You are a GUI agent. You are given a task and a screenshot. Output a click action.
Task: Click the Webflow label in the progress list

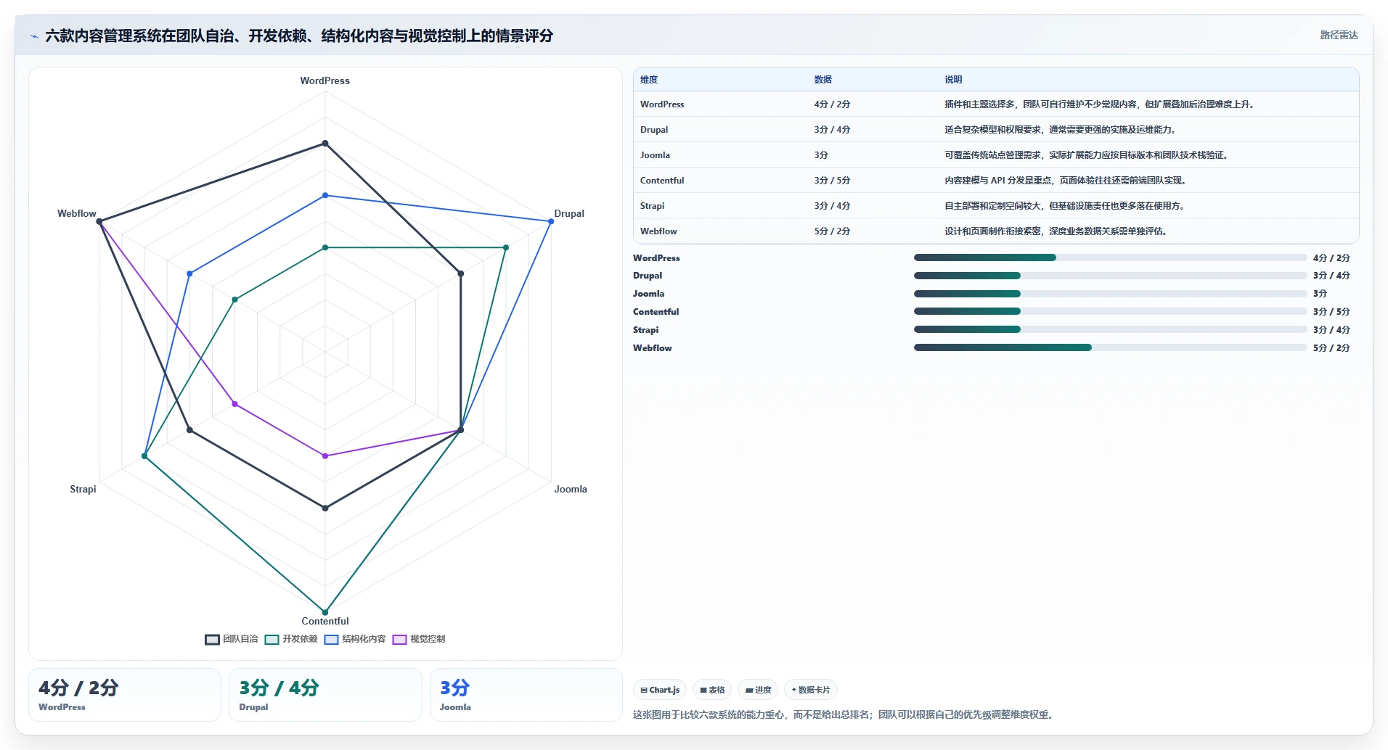click(653, 348)
